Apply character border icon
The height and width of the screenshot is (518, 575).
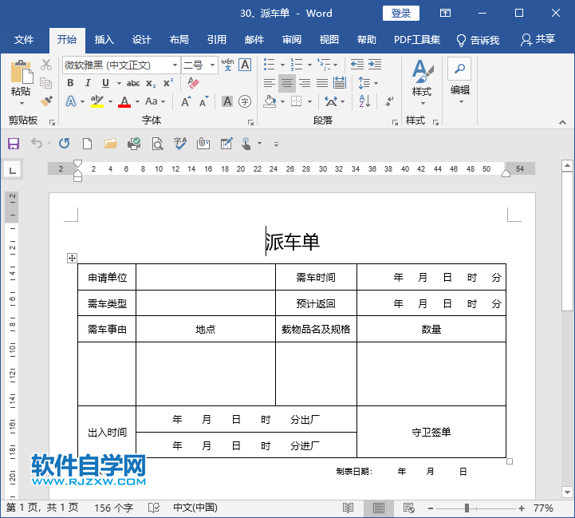[245, 65]
